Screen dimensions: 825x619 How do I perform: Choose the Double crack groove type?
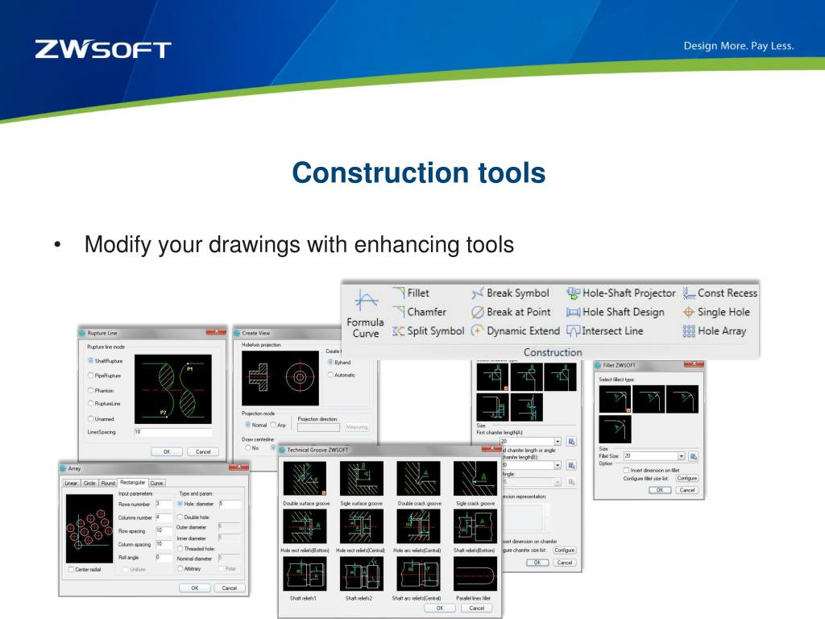[x=418, y=478]
